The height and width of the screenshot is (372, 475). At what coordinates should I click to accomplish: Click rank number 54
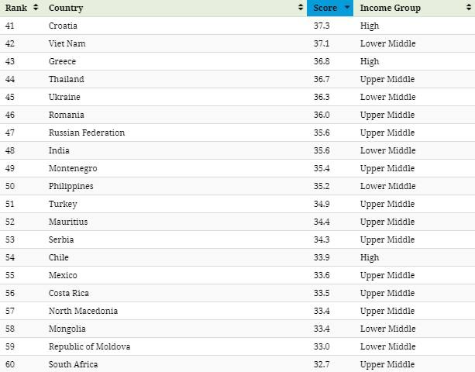click(10, 257)
